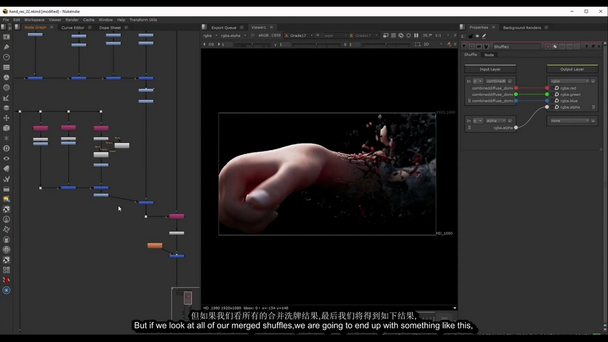Open the rgba output layer dropdown

pyautogui.click(x=569, y=81)
